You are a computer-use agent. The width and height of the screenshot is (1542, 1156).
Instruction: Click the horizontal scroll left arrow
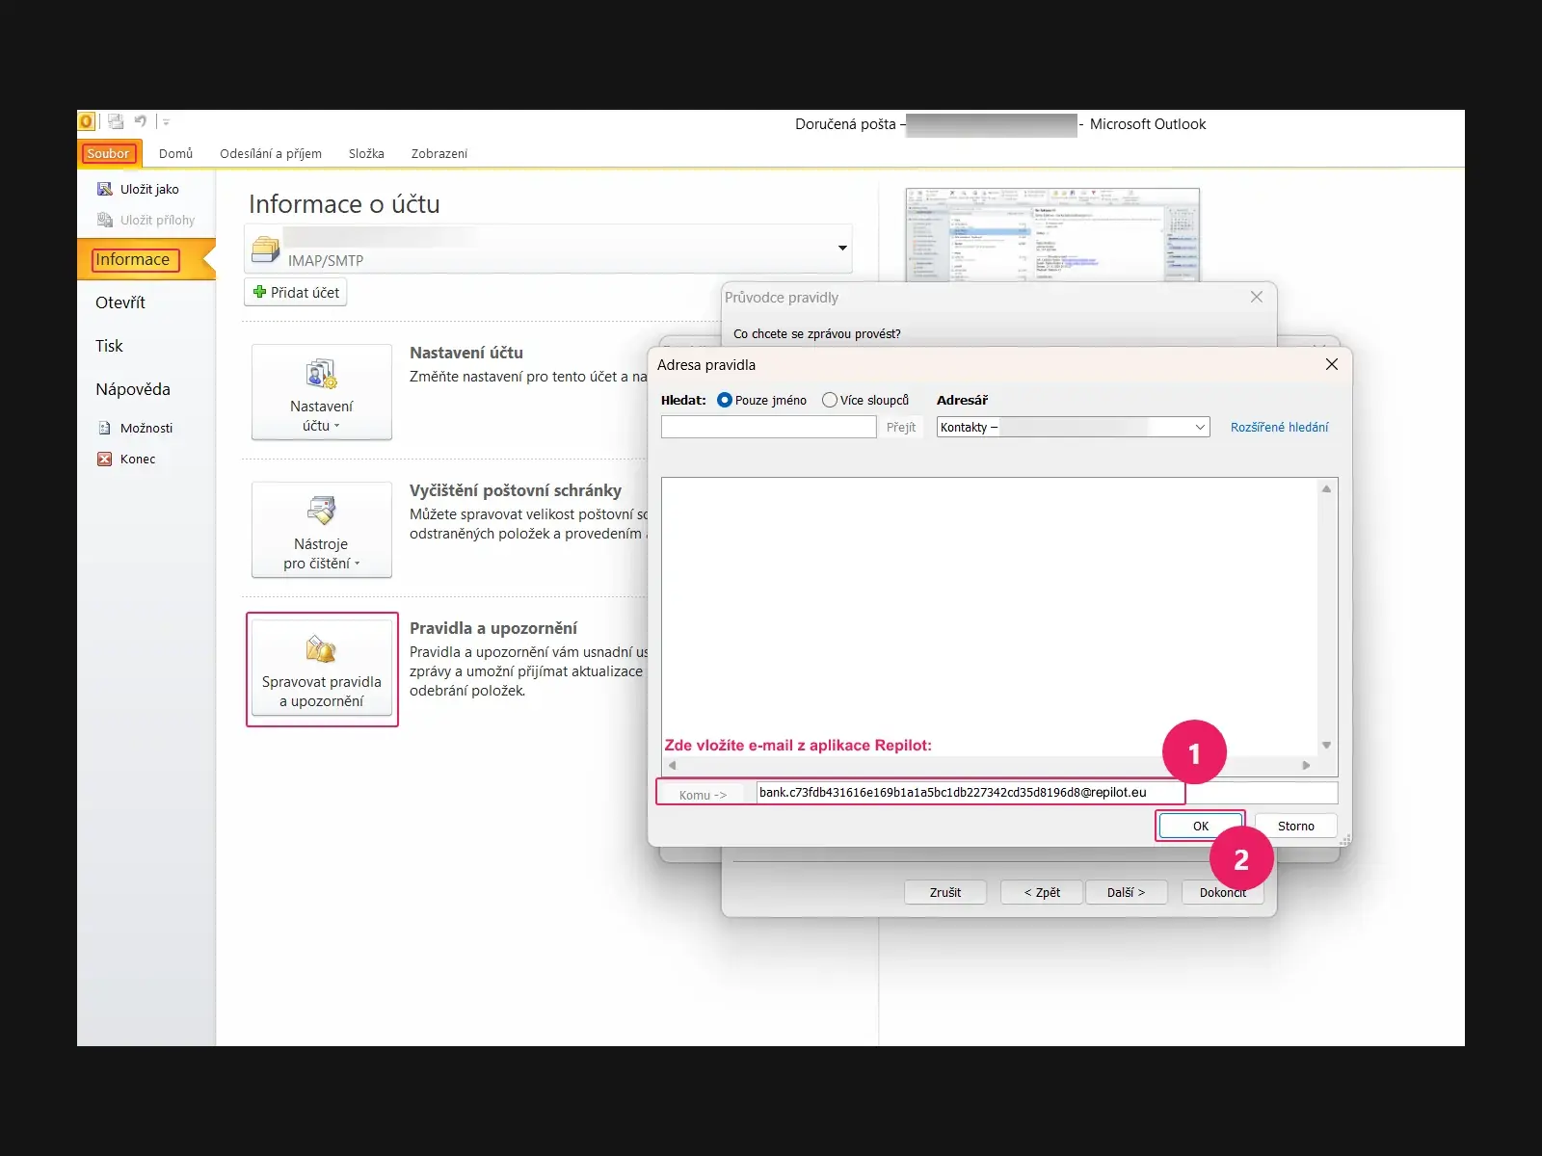tap(673, 765)
